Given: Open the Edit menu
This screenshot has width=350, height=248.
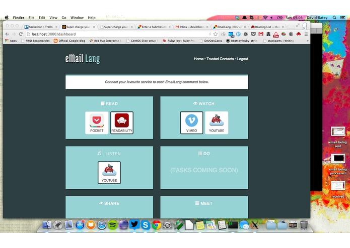Looking at the screenshot, I should coord(42,18).
